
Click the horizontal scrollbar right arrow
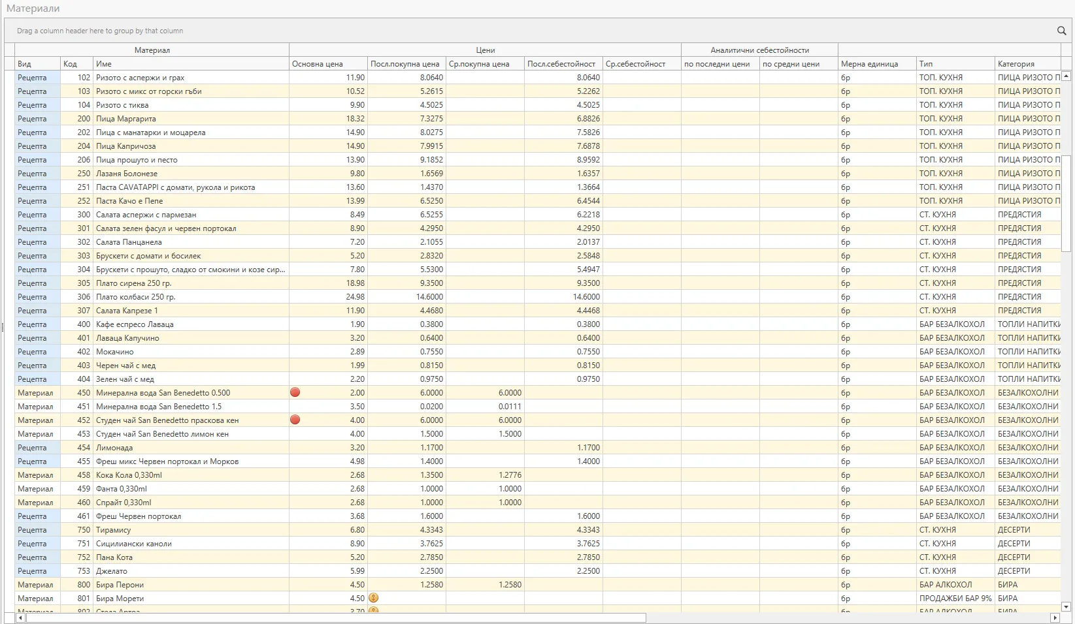click(1055, 617)
